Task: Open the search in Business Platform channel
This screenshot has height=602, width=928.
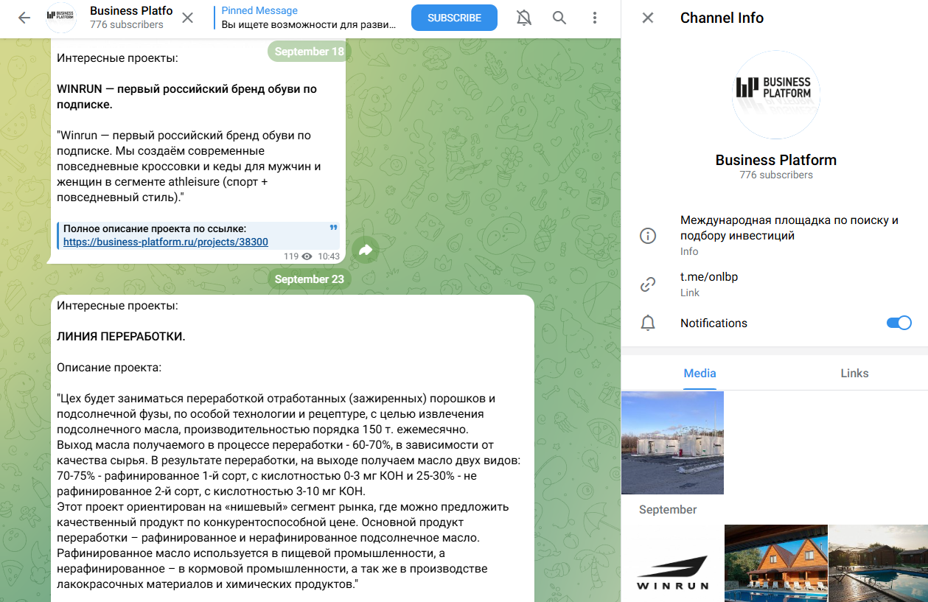Action: pyautogui.click(x=559, y=17)
